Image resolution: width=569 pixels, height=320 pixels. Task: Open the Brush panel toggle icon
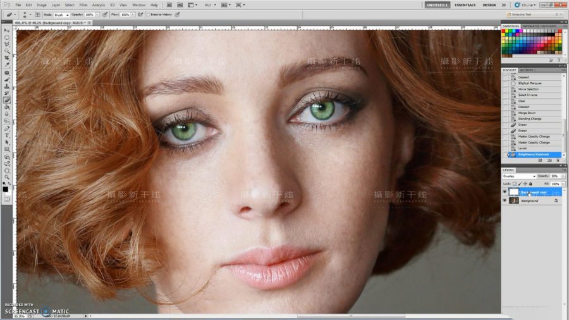click(38, 15)
